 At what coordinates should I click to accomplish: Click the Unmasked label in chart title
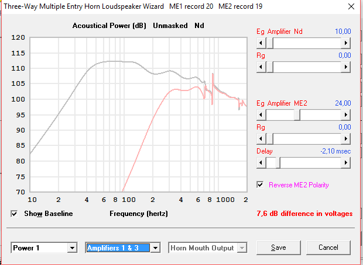point(170,26)
